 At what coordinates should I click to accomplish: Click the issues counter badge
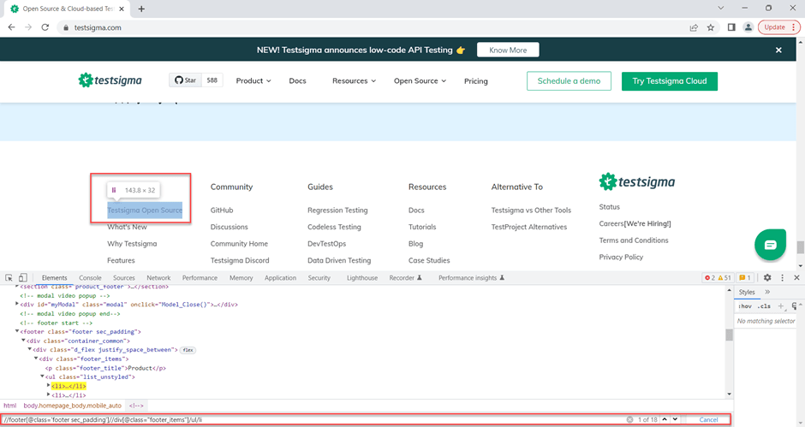pos(744,277)
